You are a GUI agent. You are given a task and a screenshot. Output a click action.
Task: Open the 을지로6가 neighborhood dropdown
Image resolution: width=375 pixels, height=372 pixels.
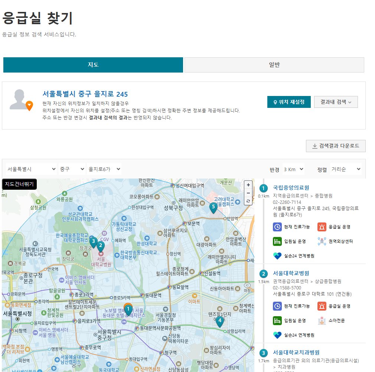[104, 169]
